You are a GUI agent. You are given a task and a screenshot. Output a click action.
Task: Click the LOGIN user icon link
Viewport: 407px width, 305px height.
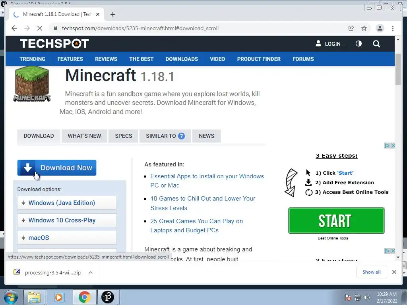(x=330, y=44)
